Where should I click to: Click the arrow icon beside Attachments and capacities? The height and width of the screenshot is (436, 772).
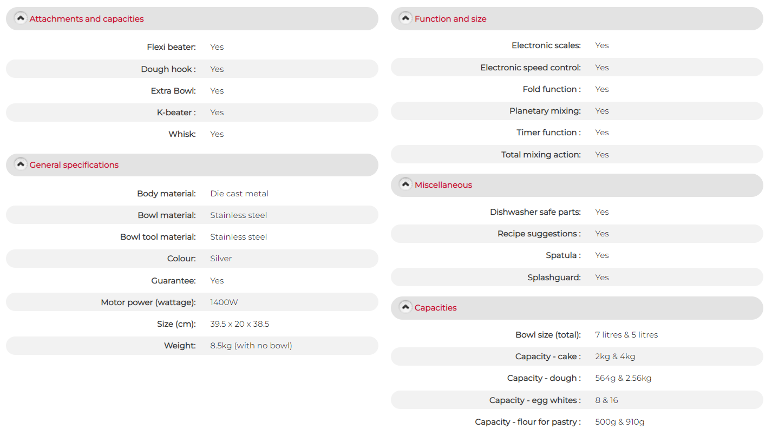(x=21, y=18)
